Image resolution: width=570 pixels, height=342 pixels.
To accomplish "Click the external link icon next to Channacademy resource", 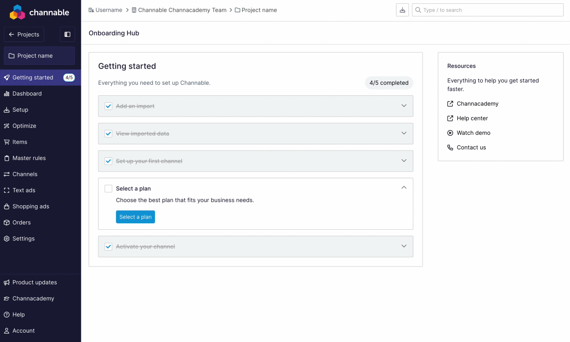I will (x=450, y=104).
